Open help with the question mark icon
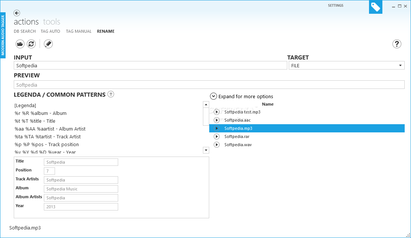The image size is (411, 238). 397,44
